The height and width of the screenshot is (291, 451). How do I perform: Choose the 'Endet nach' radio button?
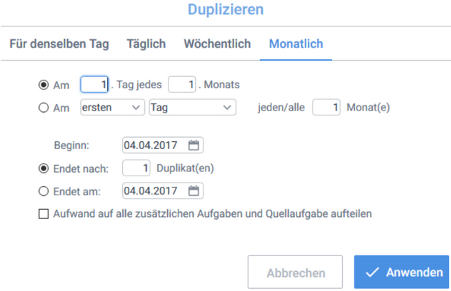43,168
